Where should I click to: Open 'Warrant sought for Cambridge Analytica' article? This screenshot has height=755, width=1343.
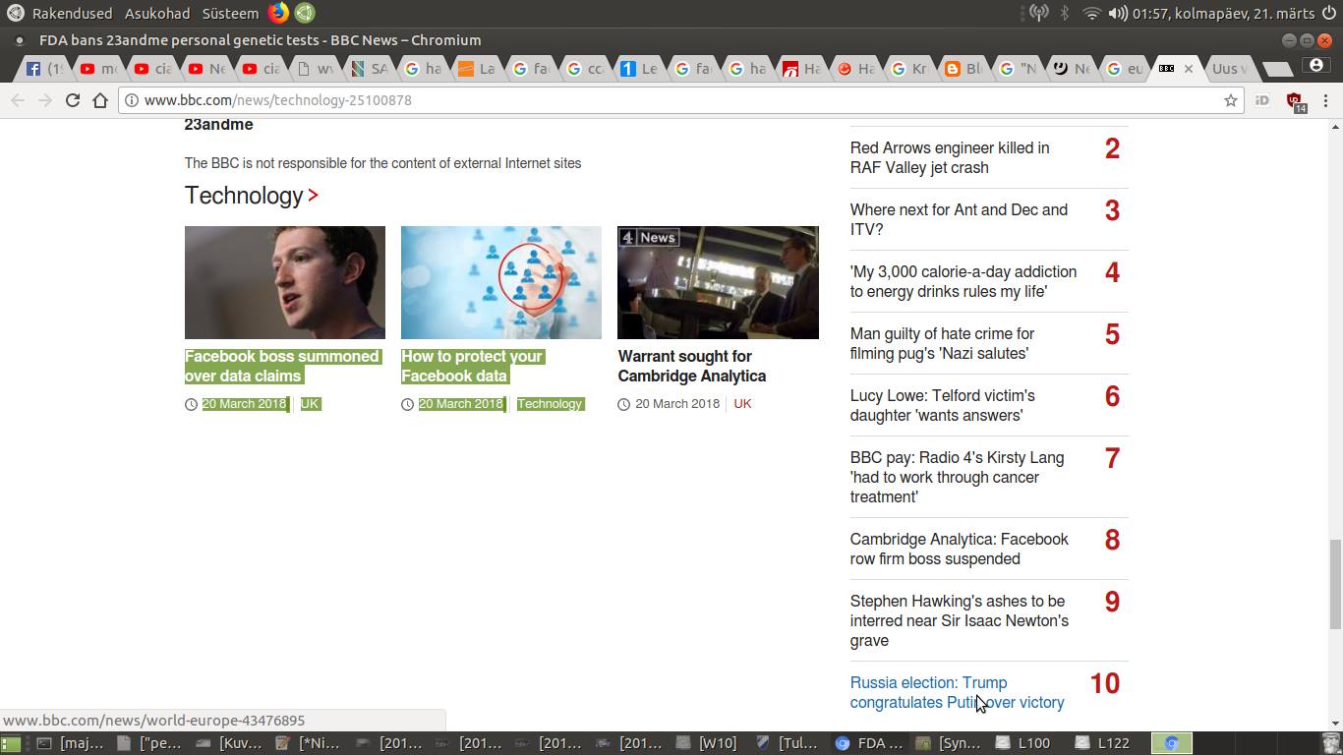692,366
